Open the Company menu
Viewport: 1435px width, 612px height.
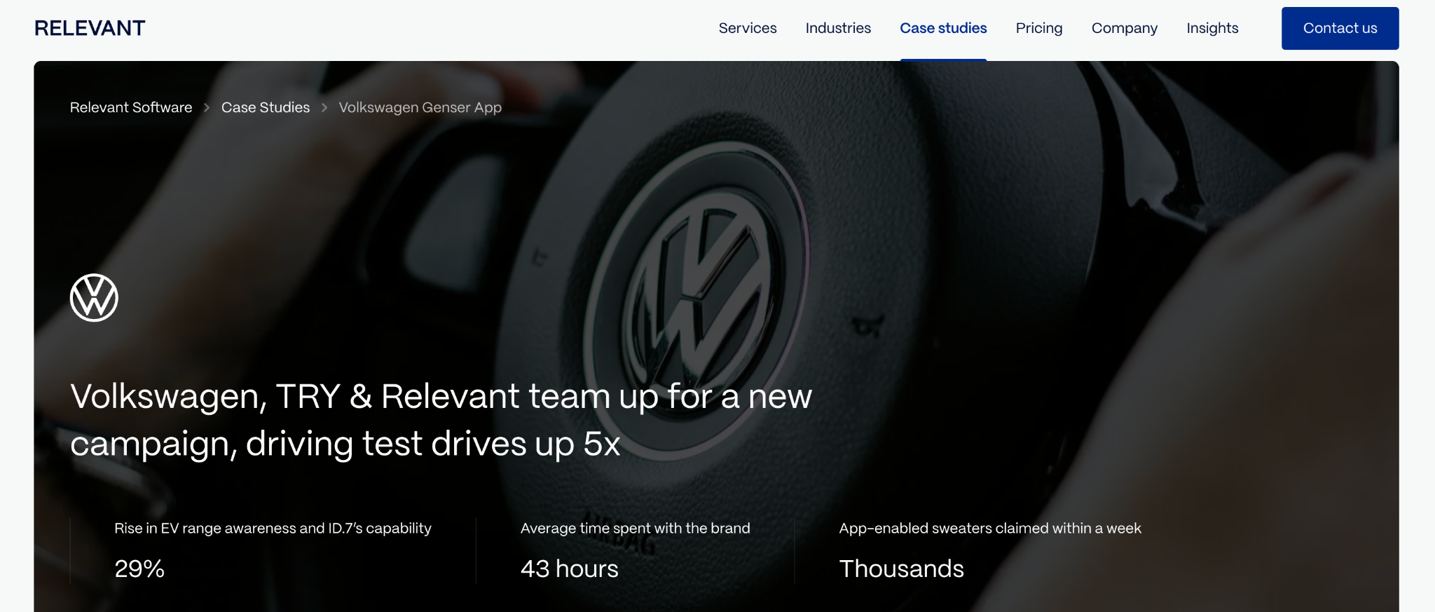(x=1125, y=28)
